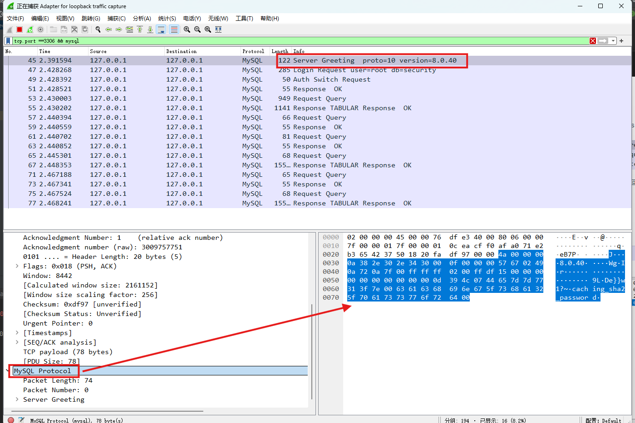This screenshot has height=423, width=635.
Task: Click the filter bookmark icon
Action: click(8, 41)
